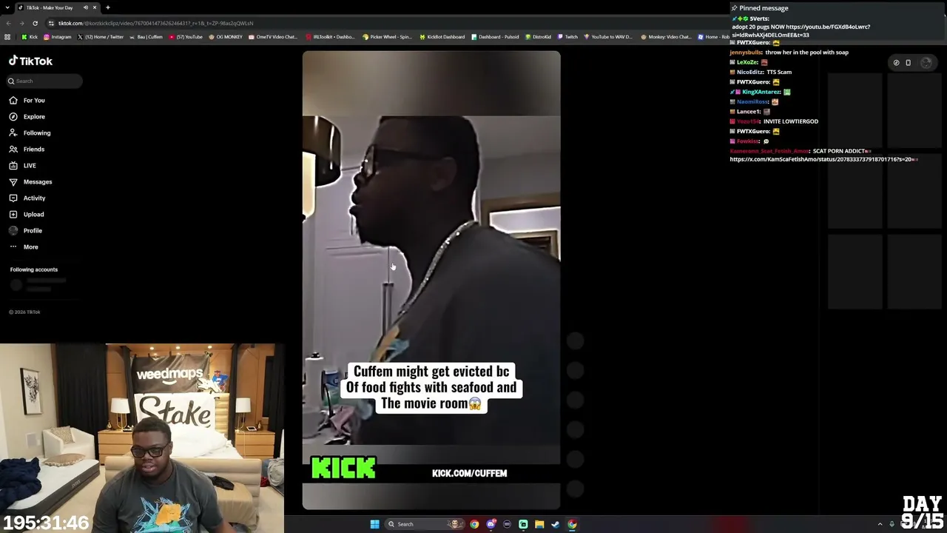
Task: Open the Picker Wheel bookmark
Action: [387, 37]
